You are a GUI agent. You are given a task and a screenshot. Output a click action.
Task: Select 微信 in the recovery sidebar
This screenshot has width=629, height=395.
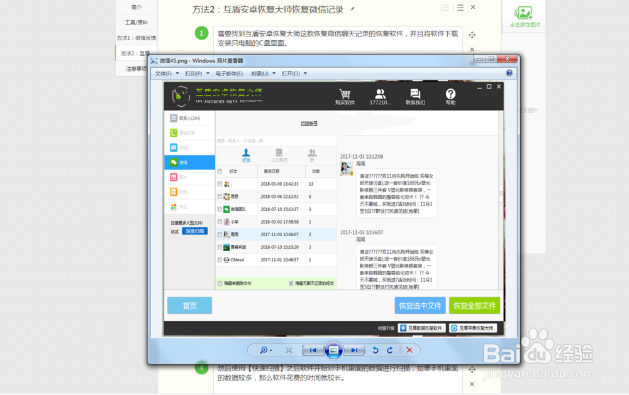tap(189, 163)
